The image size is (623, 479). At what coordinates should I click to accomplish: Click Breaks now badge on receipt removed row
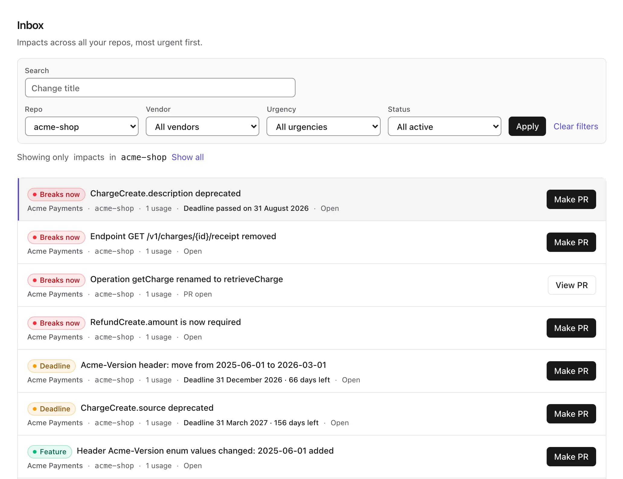click(56, 237)
